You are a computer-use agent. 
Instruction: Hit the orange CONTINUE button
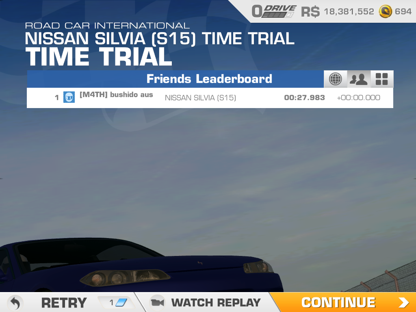(x=344, y=302)
